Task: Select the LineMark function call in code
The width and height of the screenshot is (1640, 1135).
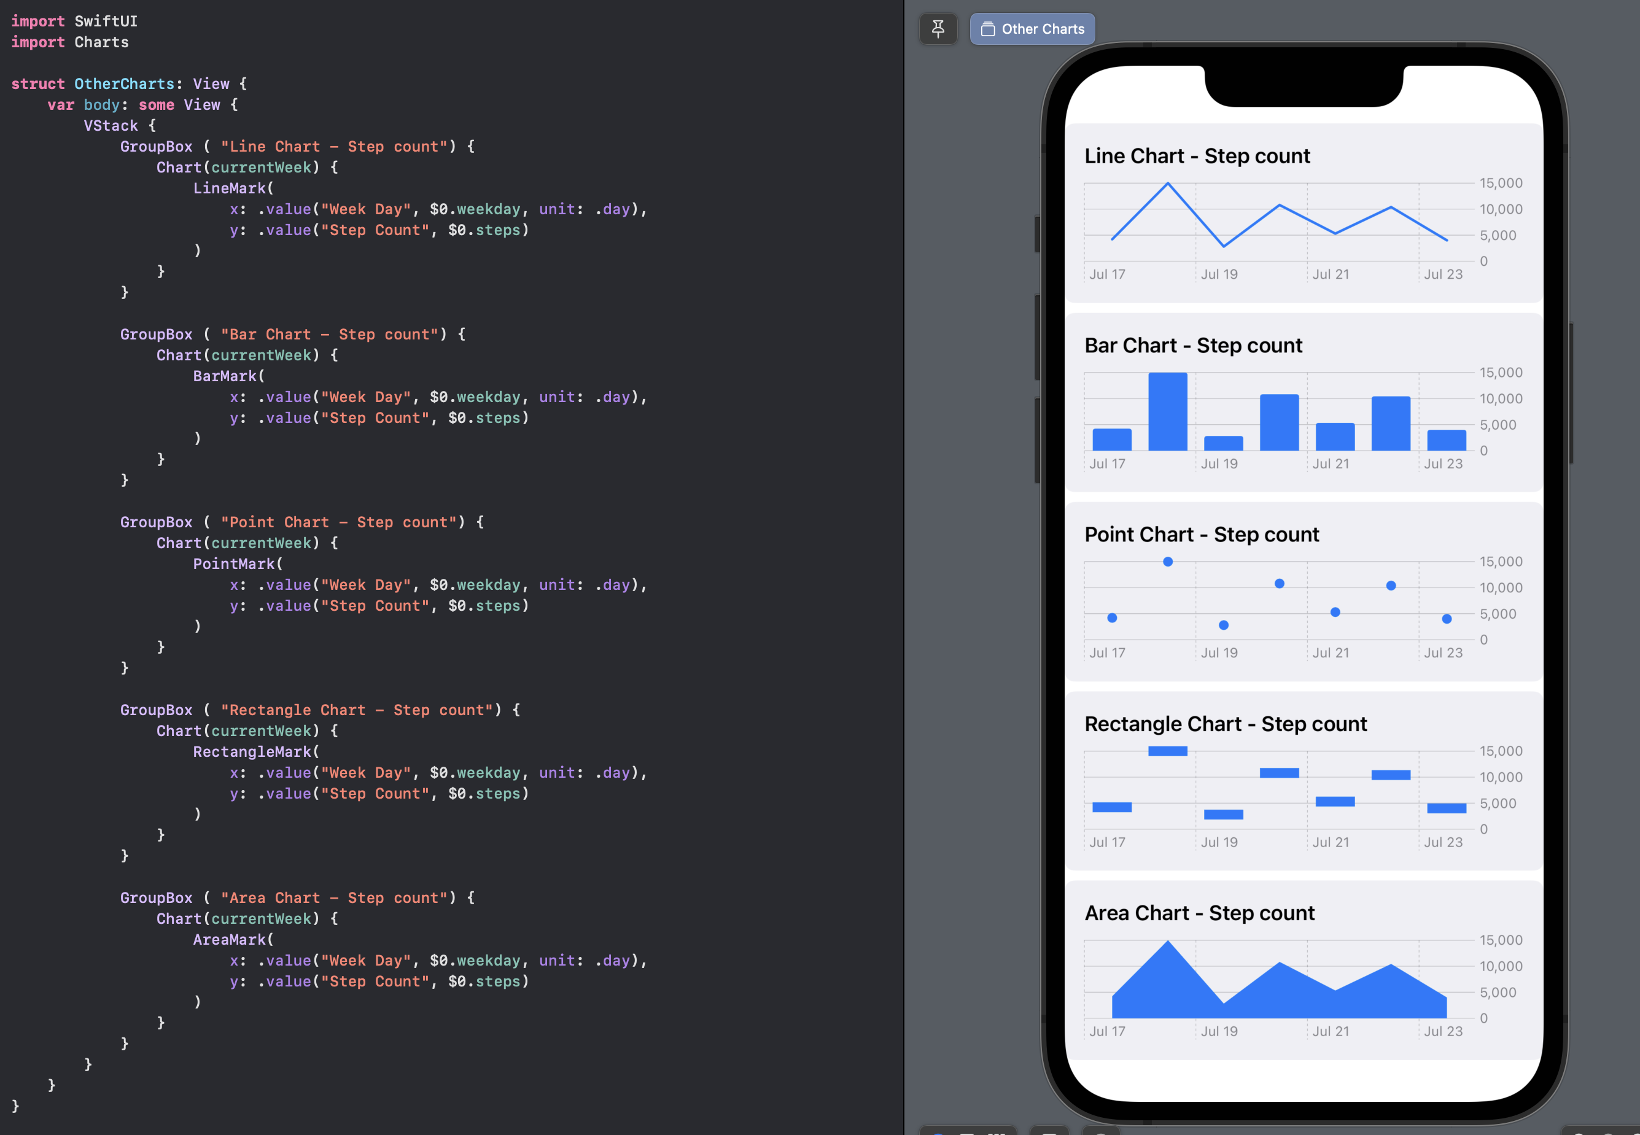Action: pyautogui.click(x=229, y=188)
